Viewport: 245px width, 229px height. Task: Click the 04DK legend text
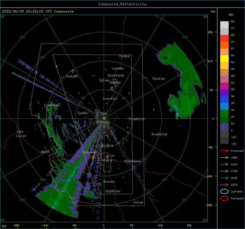coord(234,157)
